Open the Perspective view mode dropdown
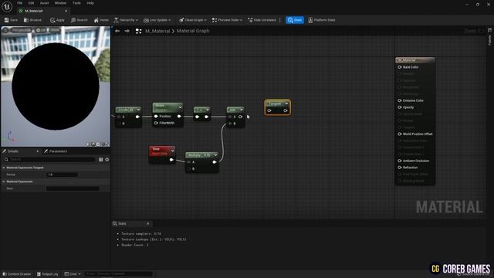The width and height of the screenshot is (494, 278). click(x=21, y=30)
